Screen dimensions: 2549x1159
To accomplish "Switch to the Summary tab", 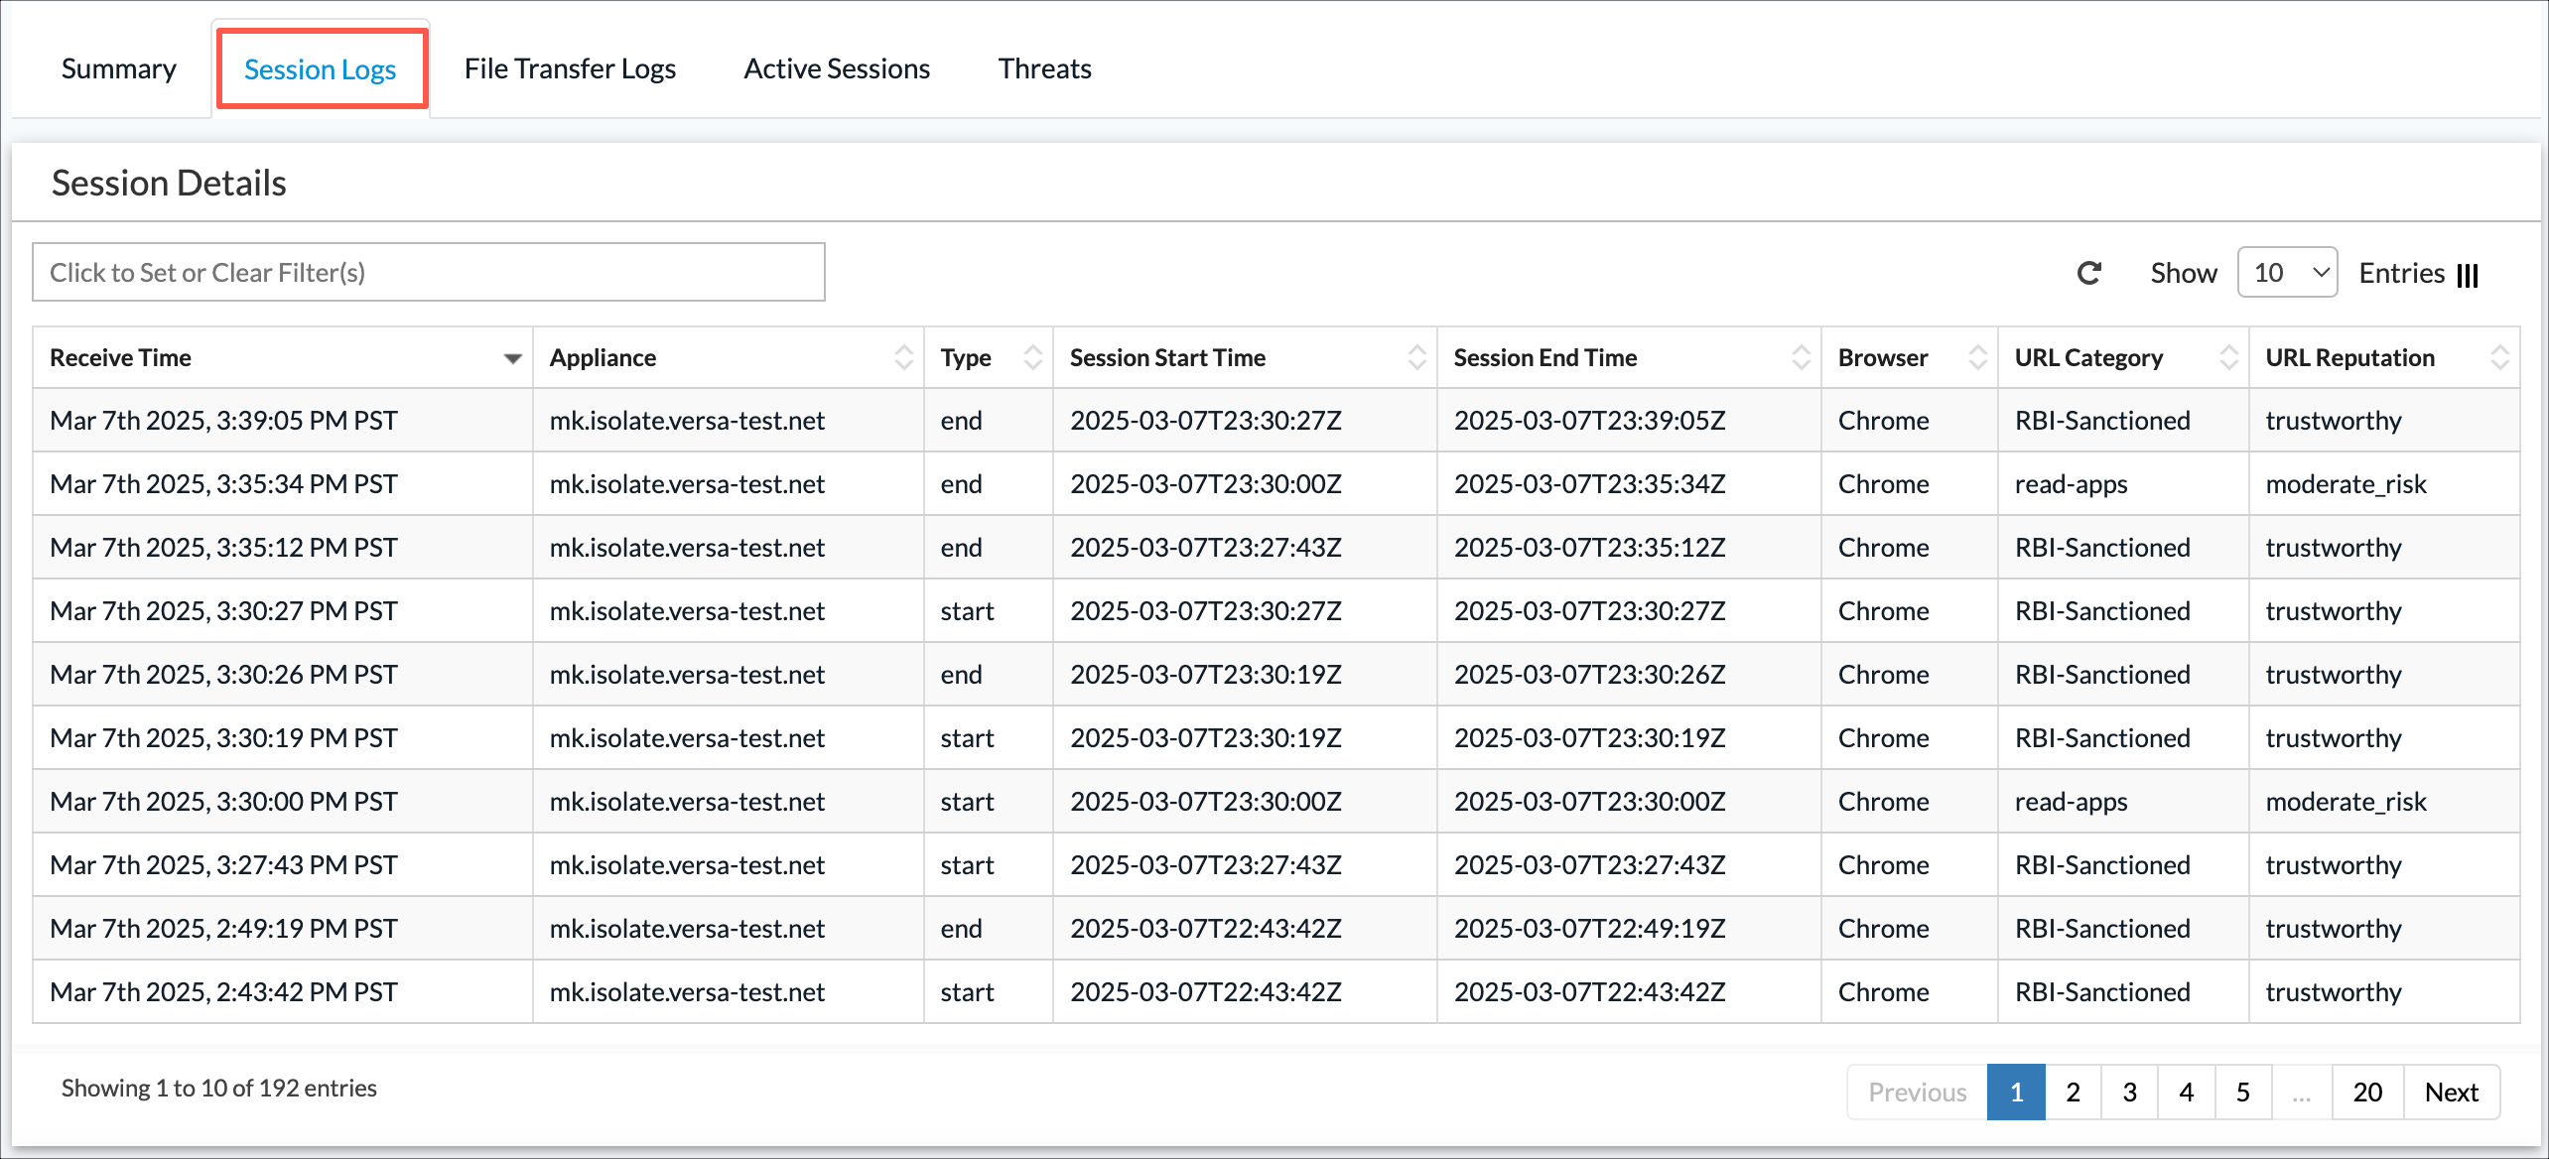I will click(119, 68).
